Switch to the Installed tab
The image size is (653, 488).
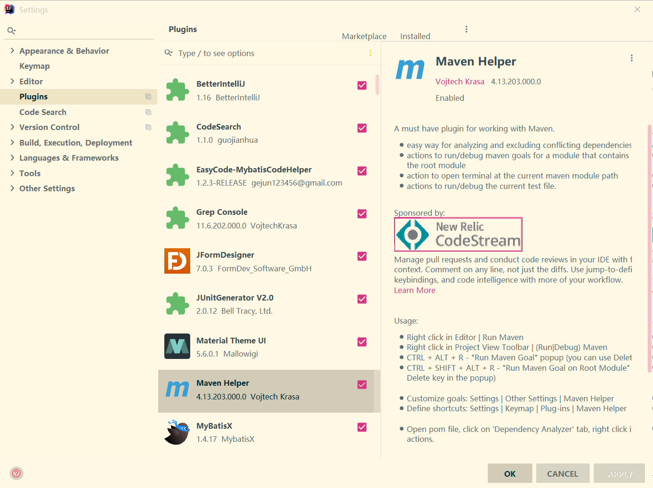415,36
